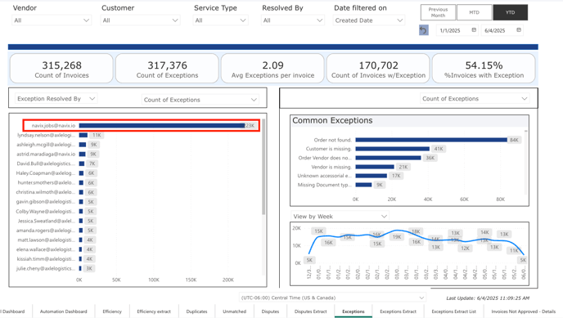The width and height of the screenshot is (563, 318).
Task: Select the MTD date range button
Action: coord(475,12)
